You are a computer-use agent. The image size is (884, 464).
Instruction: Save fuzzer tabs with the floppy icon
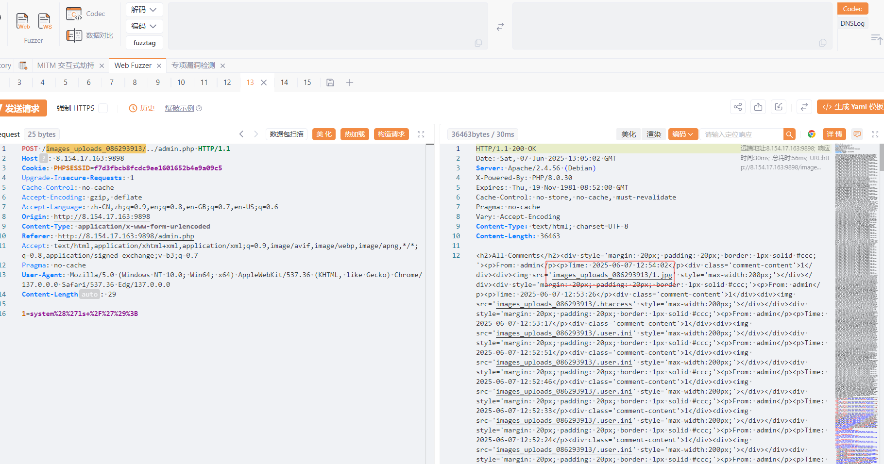click(x=330, y=83)
